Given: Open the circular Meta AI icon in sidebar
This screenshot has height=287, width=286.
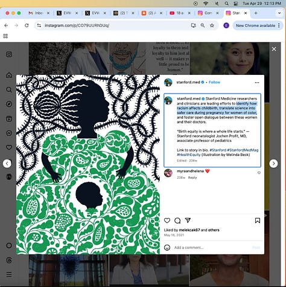Looking at the screenshot, I should tap(9, 245).
